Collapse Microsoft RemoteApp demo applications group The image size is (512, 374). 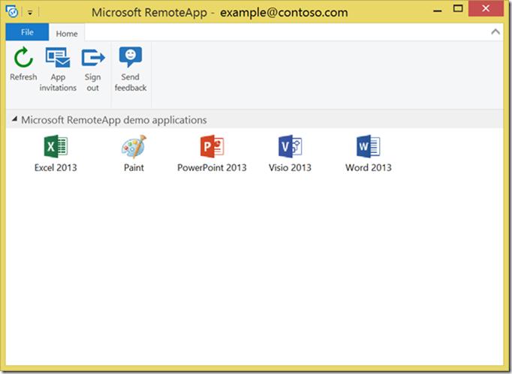point(14,119)
